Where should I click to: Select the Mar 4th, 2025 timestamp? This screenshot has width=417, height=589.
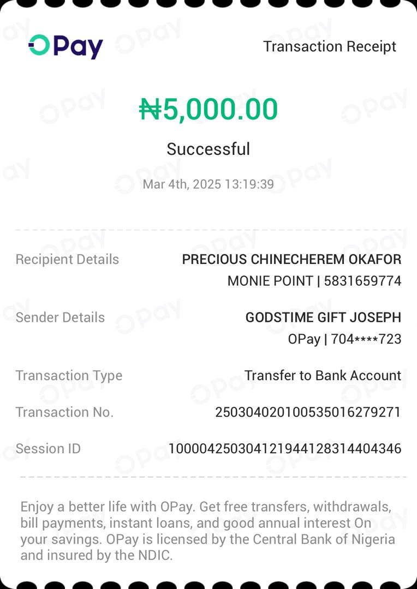tap(208, 184)
